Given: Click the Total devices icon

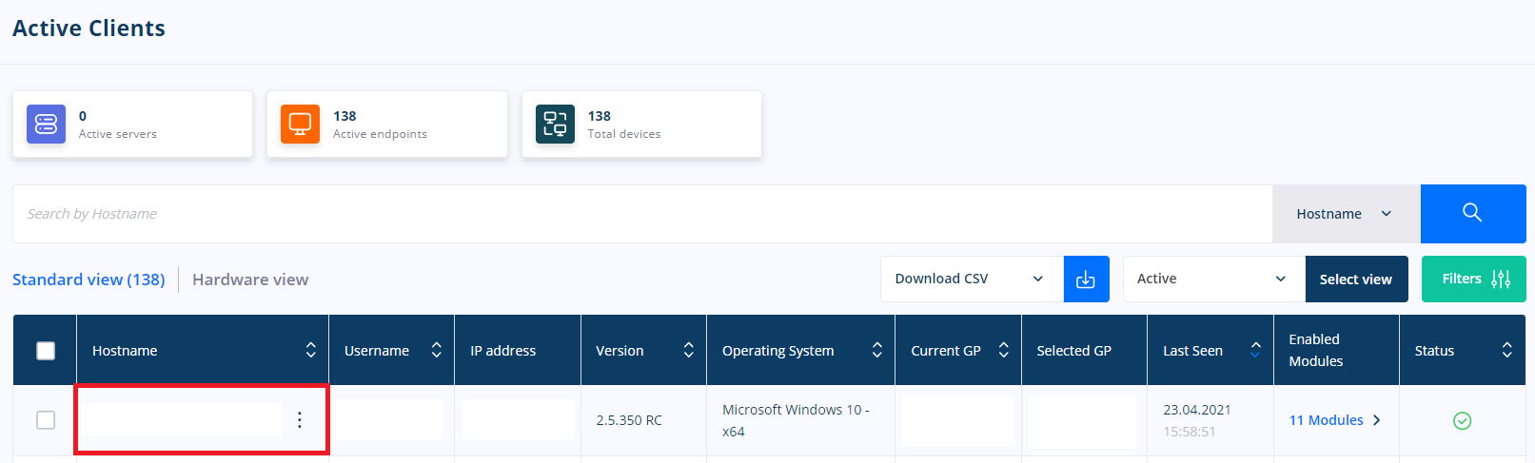Looking at the screenshot, I should pyautogui.click(x=555, y=124).
